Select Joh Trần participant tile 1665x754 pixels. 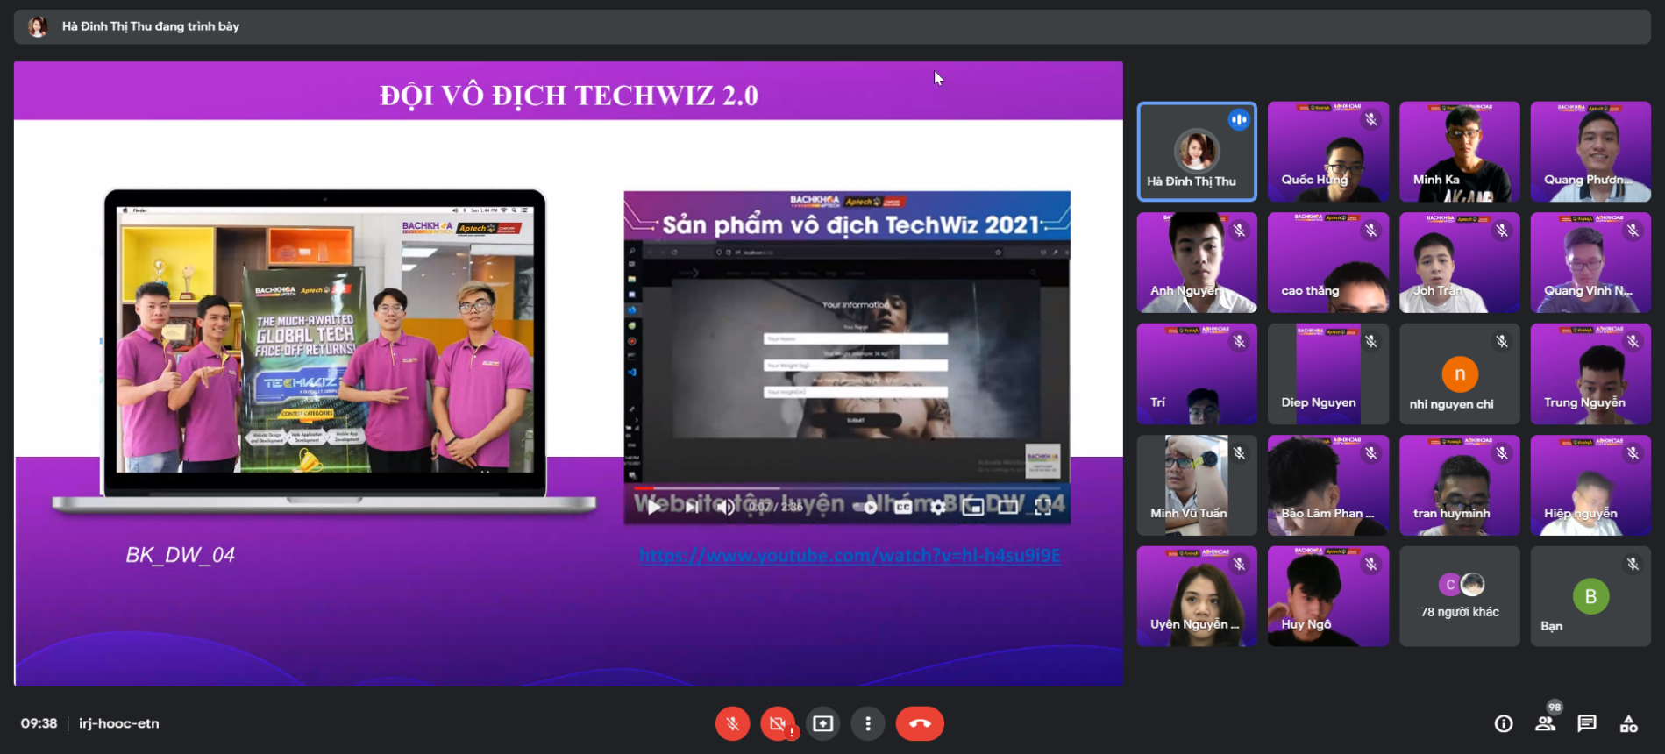[x=1460, y=263]
